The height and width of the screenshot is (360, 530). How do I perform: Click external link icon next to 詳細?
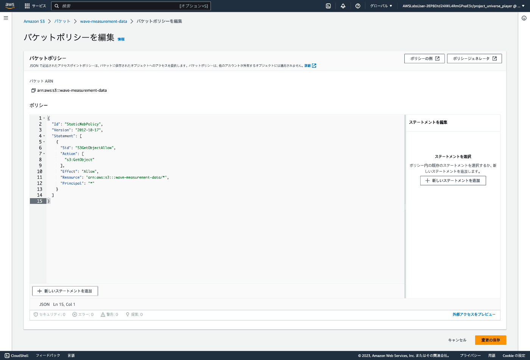314,66
